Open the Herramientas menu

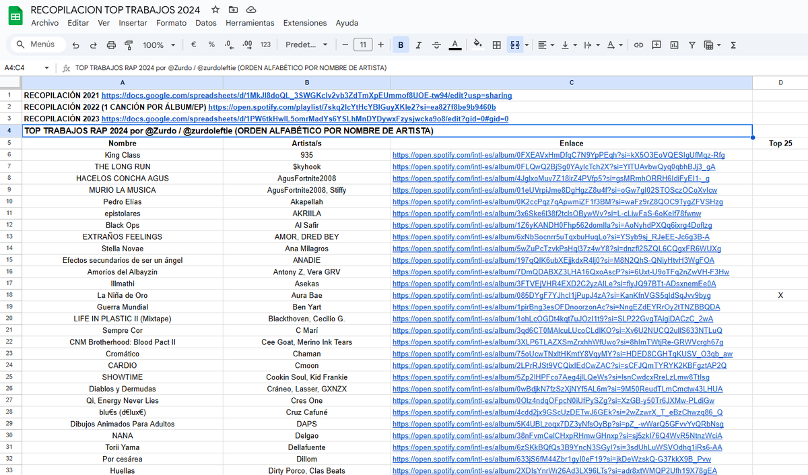(x=250, y=23)
